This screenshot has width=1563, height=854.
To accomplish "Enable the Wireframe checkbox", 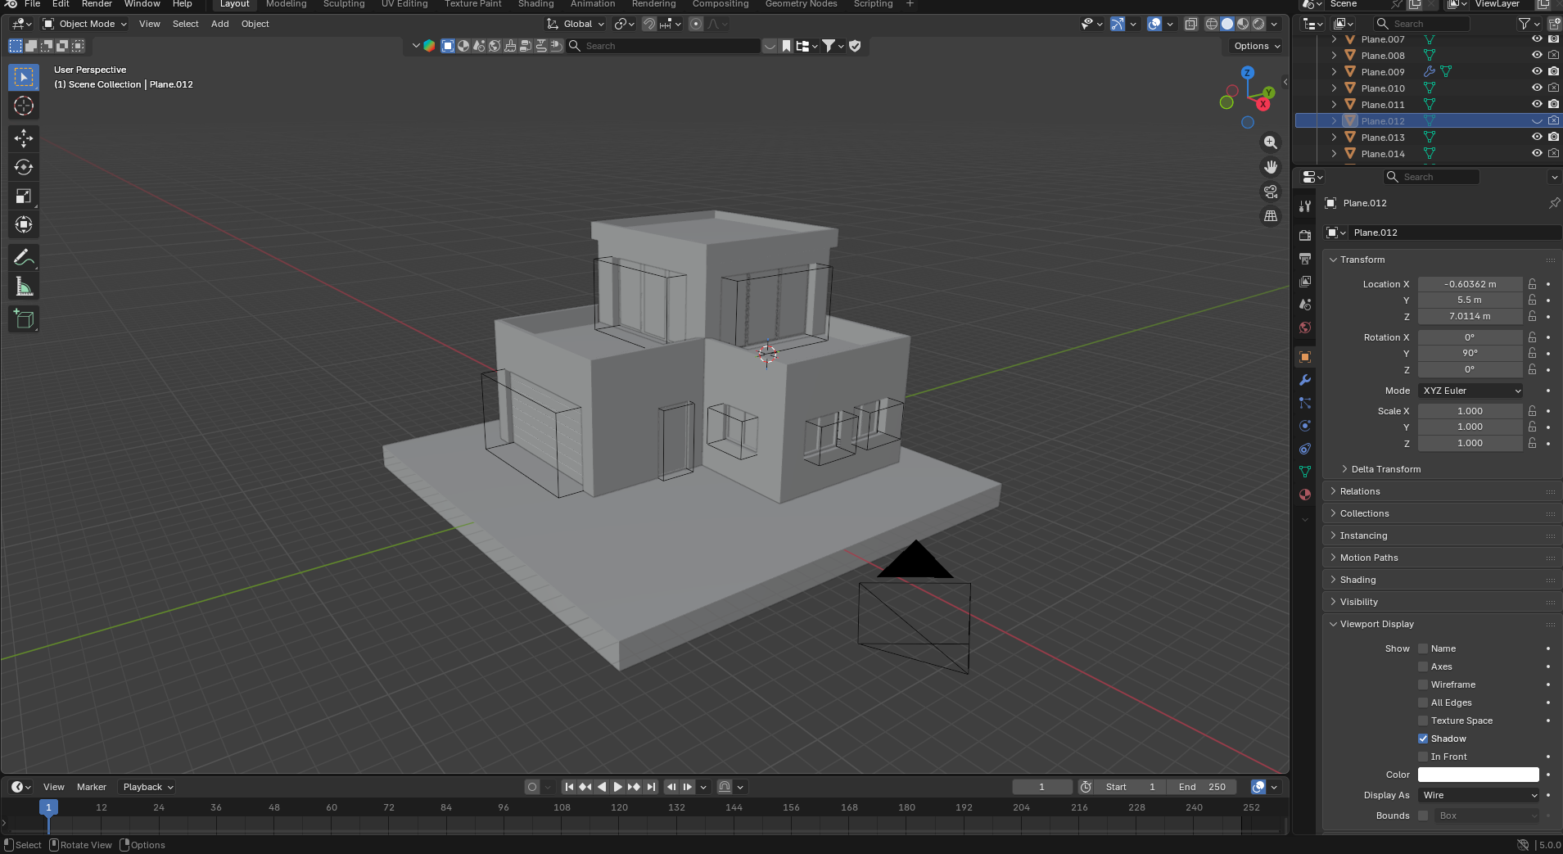I will pos(1423,685).
